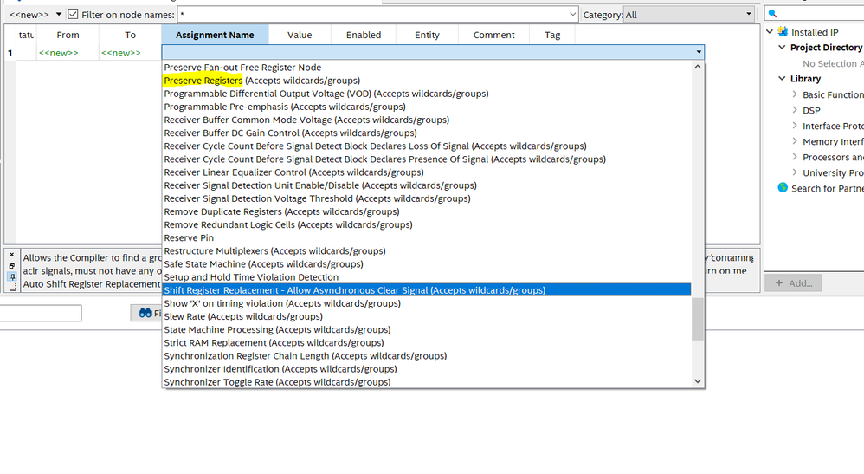Image resolution: width=864 pixels, height=474 pixels.
Task: Click the binoculars Find icon
Action: pos(145,313)
